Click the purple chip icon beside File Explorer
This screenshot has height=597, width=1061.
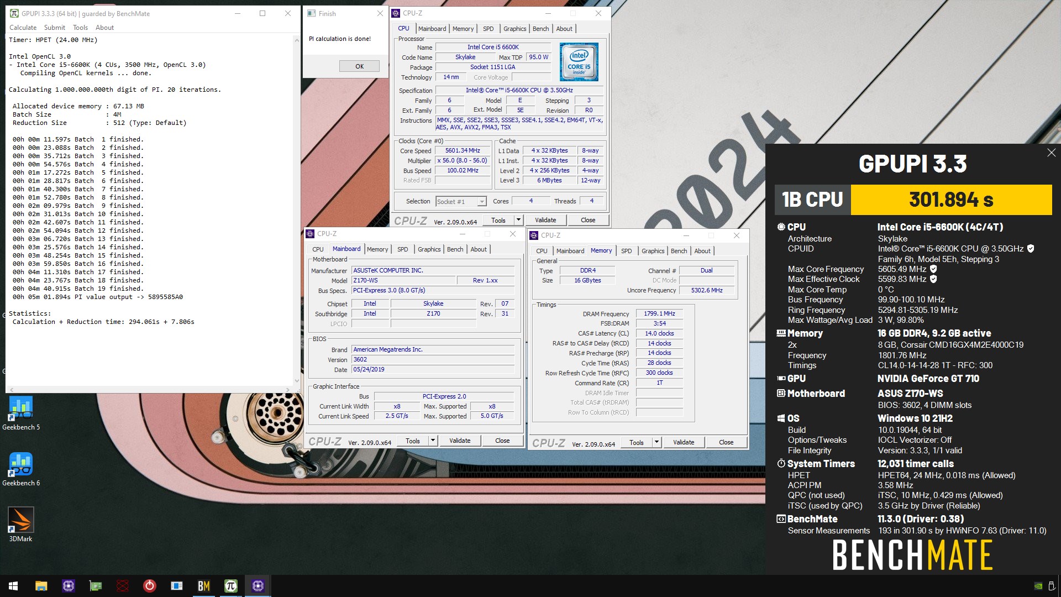point(69,586)
